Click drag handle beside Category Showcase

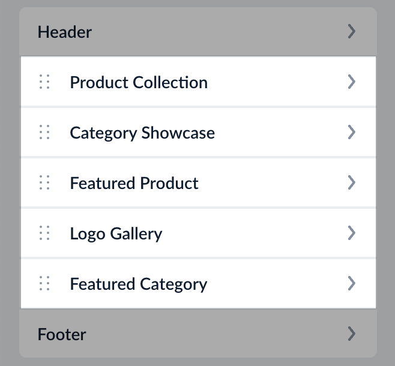(44, 133)
